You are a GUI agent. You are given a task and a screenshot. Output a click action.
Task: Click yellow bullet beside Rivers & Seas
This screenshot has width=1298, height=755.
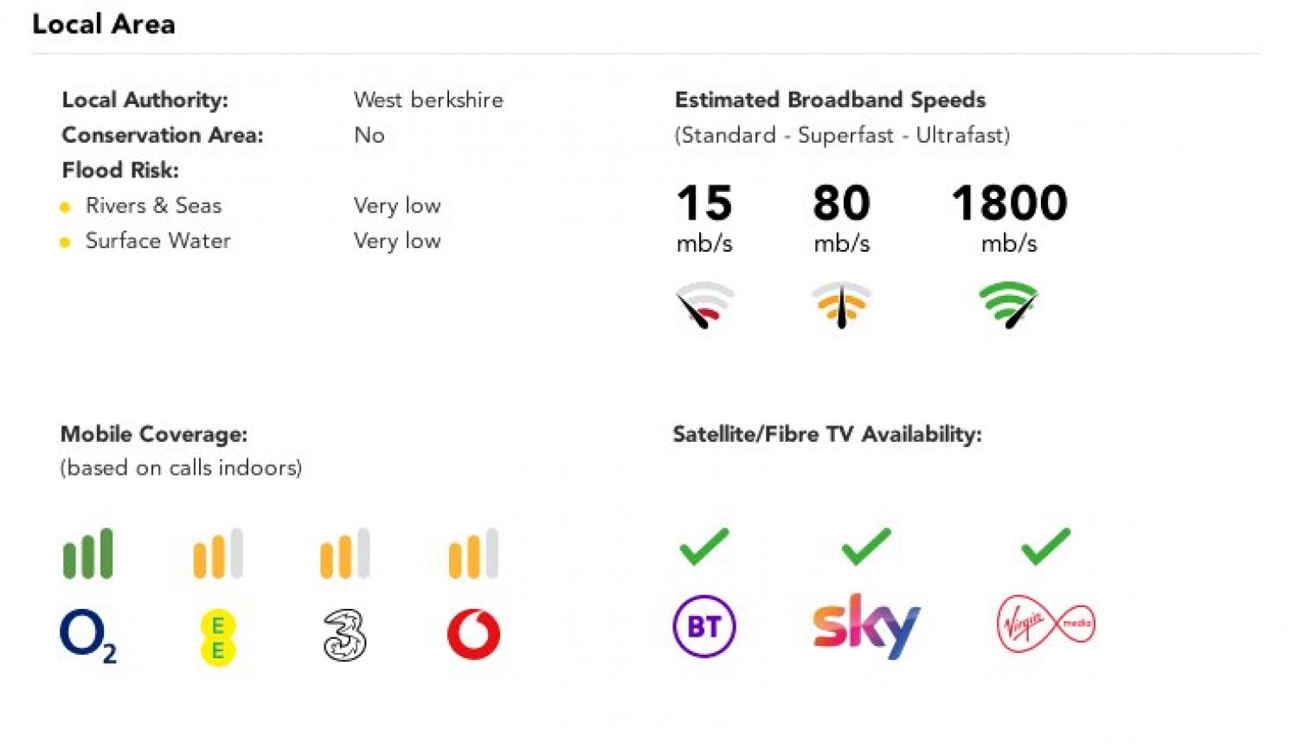tap(65, 207)
